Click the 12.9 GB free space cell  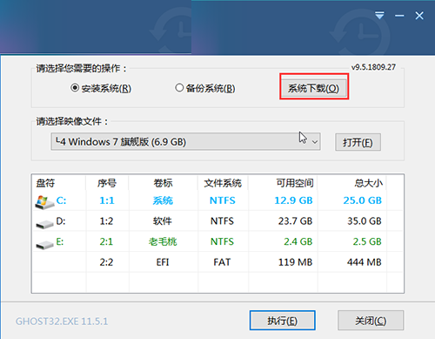click(293, 200)
